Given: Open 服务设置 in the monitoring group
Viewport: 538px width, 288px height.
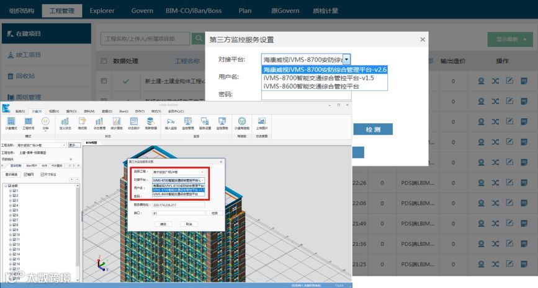Looking at the screenshot, I should point(205,123).
